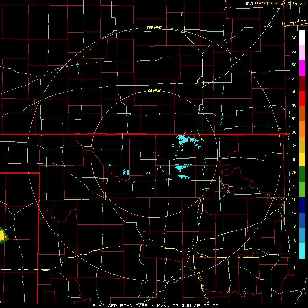Click the 'KVNX' radar site identifier
Screen dimensions: 308x308
click(x=164, y=306)
